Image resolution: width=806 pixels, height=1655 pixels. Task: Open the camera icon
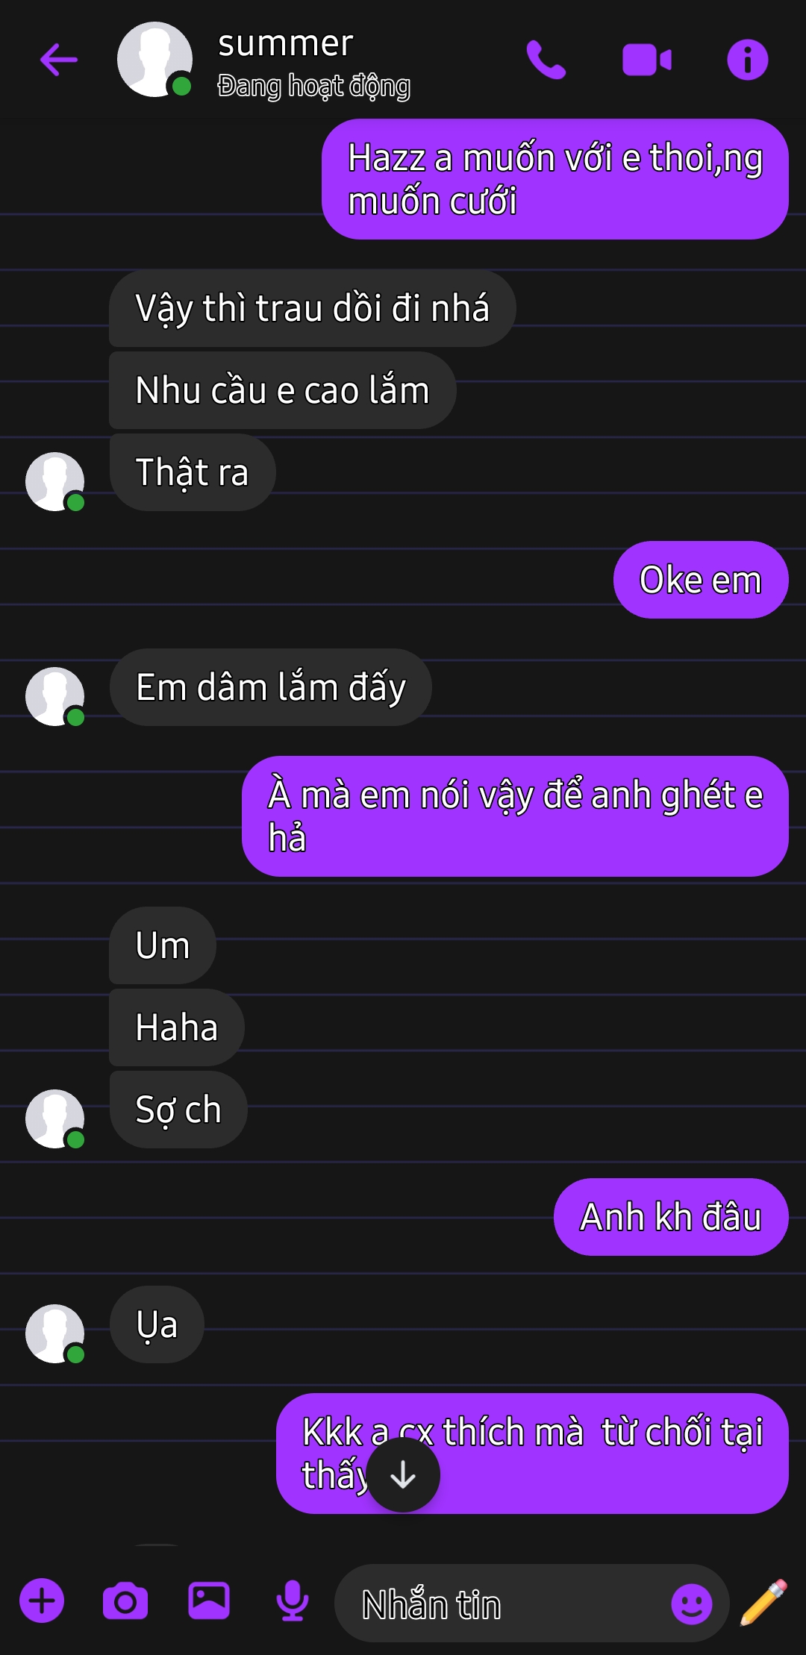point(125,1601)
